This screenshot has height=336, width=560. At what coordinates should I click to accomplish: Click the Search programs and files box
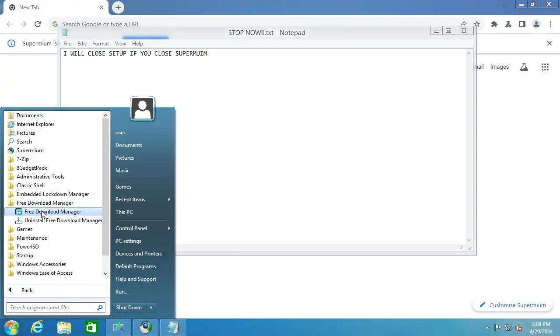click(x=56, y=308)
